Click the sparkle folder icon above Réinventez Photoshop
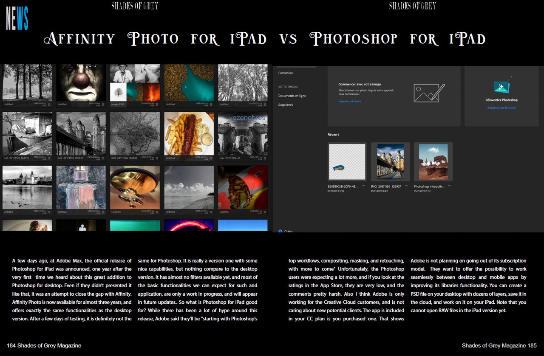 pyautogui.click(x=502, y=85)
